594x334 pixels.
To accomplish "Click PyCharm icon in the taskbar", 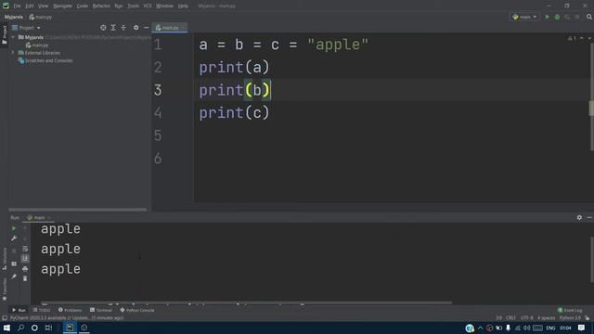I will point(70,328).
